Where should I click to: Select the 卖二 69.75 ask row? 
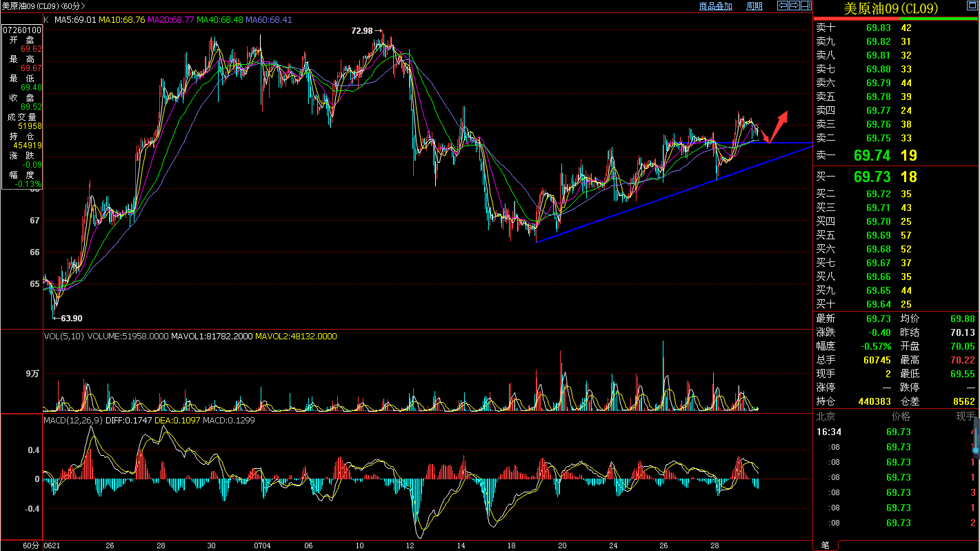[896, 138]
